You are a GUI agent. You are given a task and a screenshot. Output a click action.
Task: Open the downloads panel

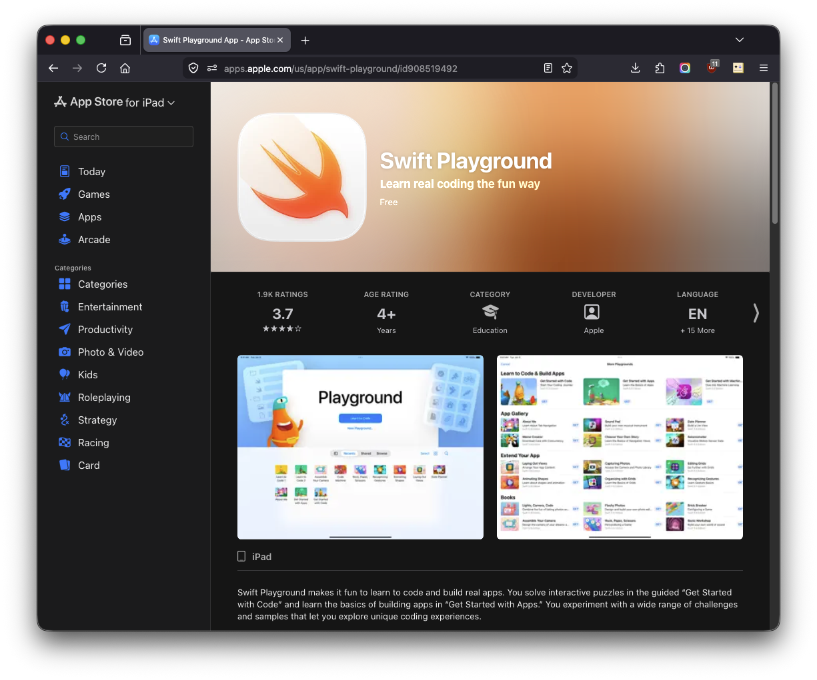tap(636, 68)
